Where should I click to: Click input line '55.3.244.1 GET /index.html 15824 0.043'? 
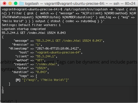tap(34, 33)
